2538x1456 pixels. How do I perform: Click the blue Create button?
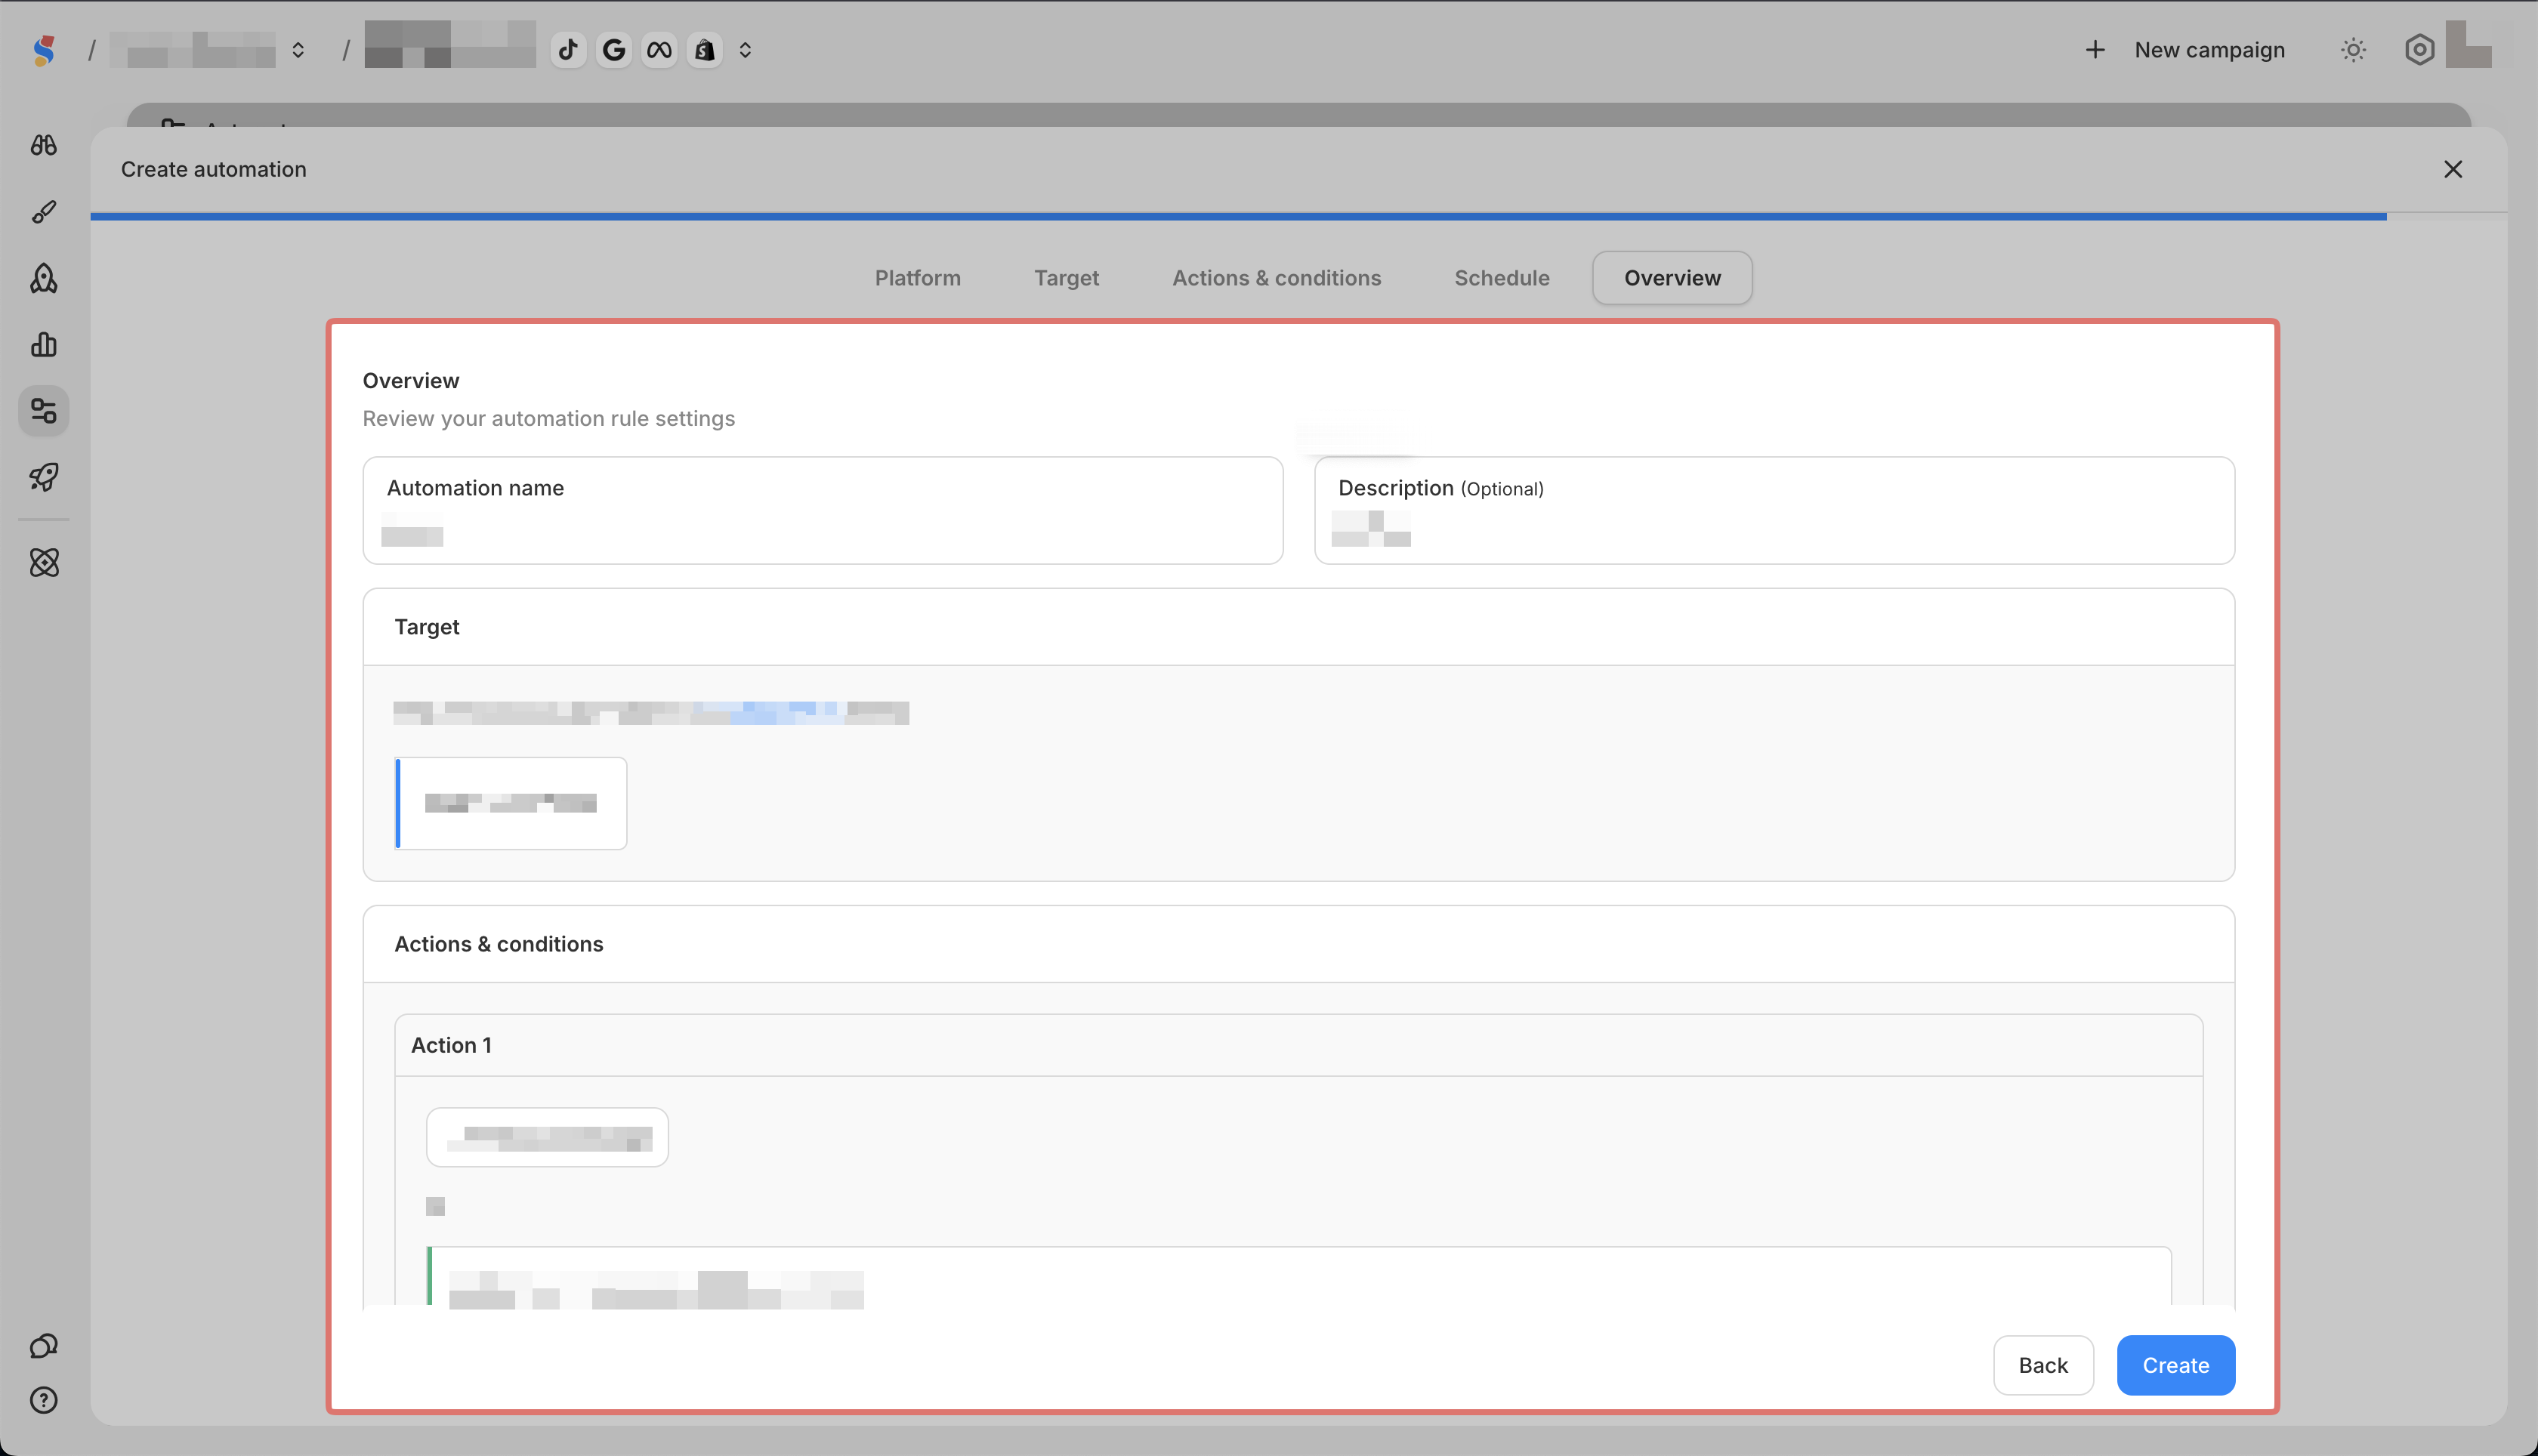tap(2175, 1365)
